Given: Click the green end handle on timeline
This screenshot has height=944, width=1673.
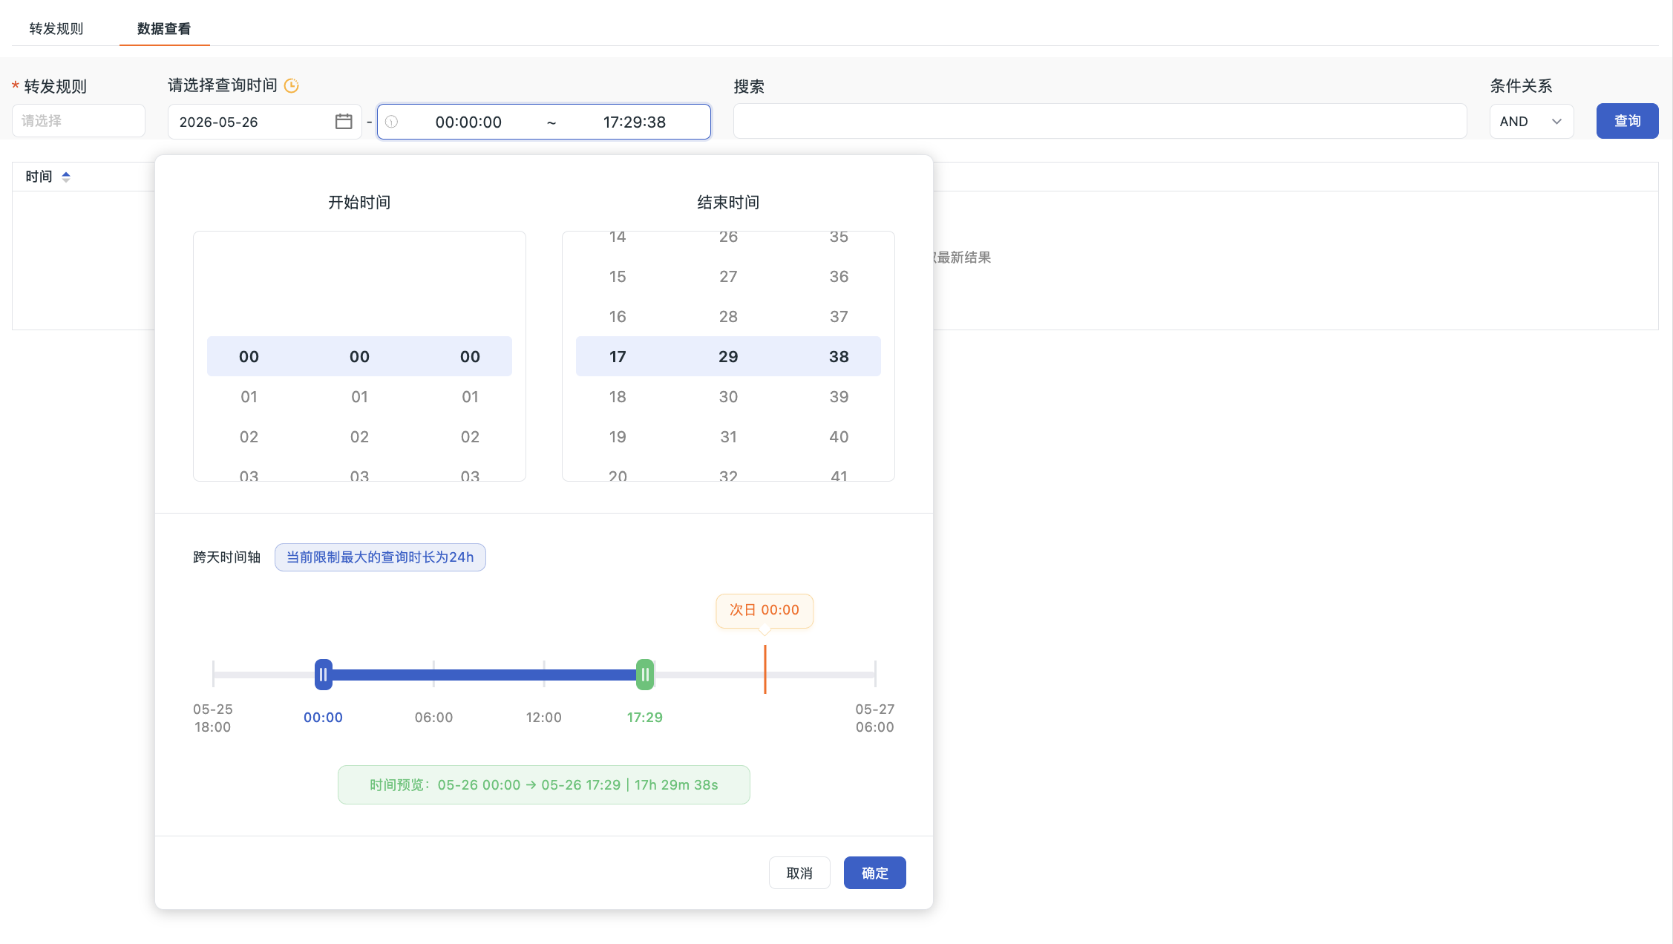Looking at the screenshot, I should (x=645, y=675).
